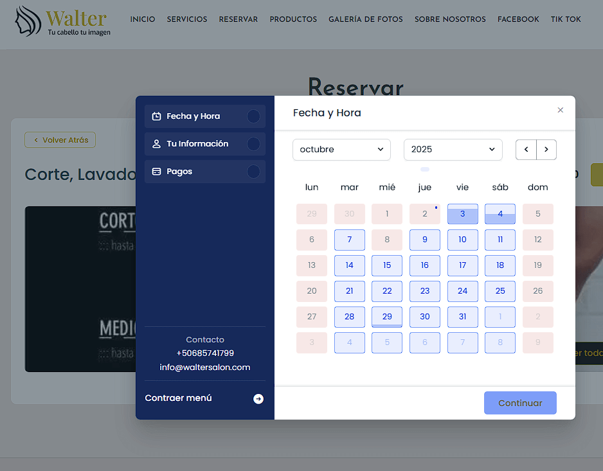Open the 2025 year dropdown
The width and height of the screenshot is (603, 471).
coord(453,150)
